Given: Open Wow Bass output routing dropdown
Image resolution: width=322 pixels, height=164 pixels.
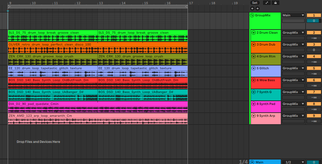Looking at the screenshot, I should pos(293,80).
